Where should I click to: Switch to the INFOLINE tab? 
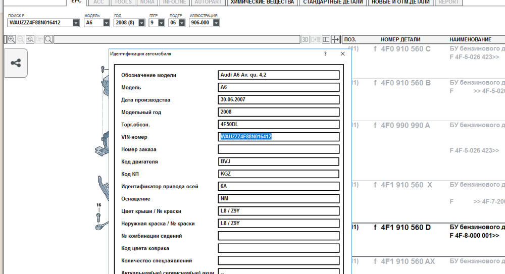(x=174, y=2)
